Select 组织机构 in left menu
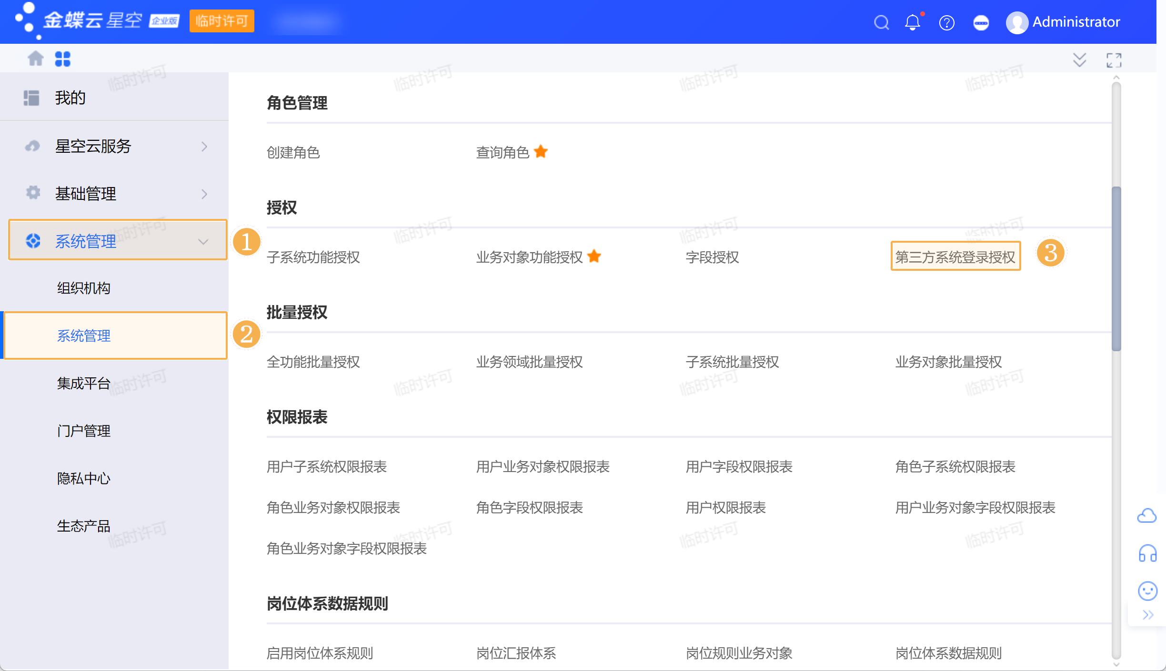1166x671 pixels. point(84,288)
